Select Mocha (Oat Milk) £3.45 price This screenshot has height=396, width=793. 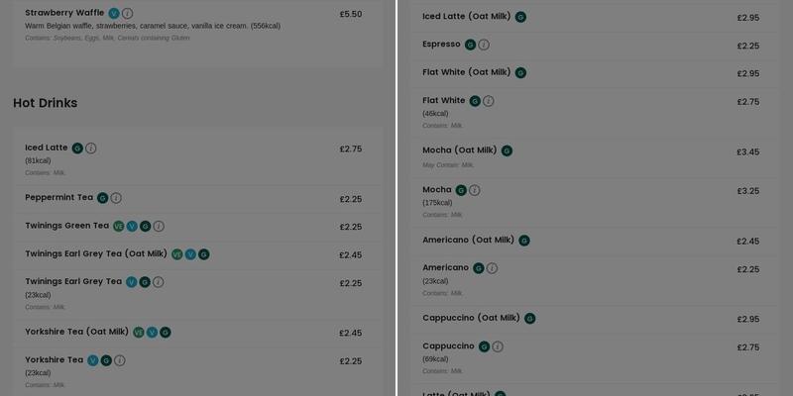pos(747,152)
